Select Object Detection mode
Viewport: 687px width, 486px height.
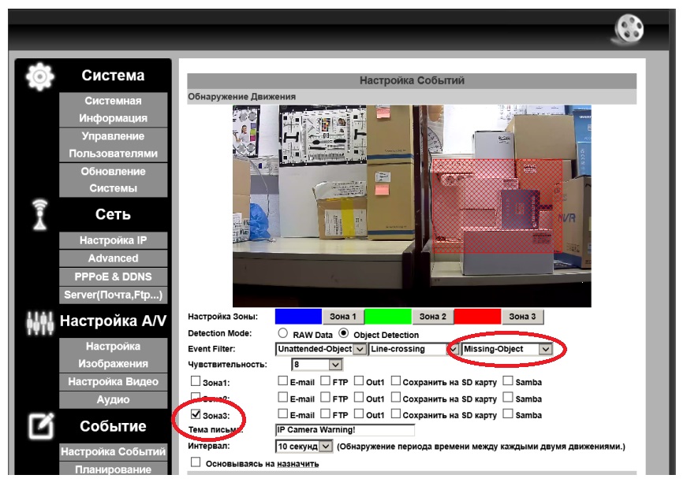point(344,333)
